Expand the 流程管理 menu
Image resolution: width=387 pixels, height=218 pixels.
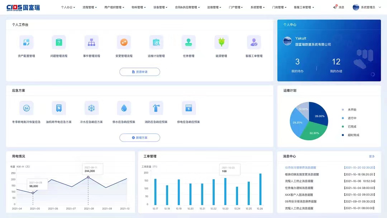coord(90,8)
